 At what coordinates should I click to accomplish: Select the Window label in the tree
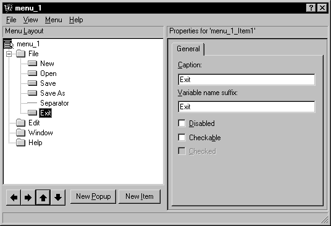[x=41, y=133]
